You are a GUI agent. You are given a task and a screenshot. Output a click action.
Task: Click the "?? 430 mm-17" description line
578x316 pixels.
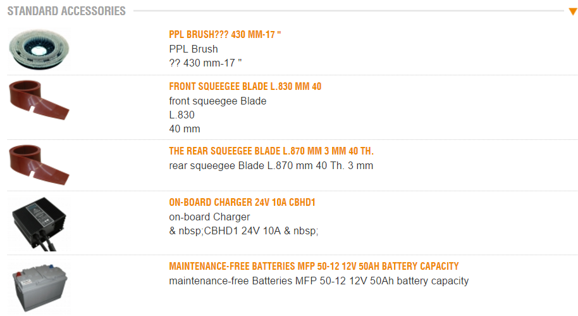206,63
